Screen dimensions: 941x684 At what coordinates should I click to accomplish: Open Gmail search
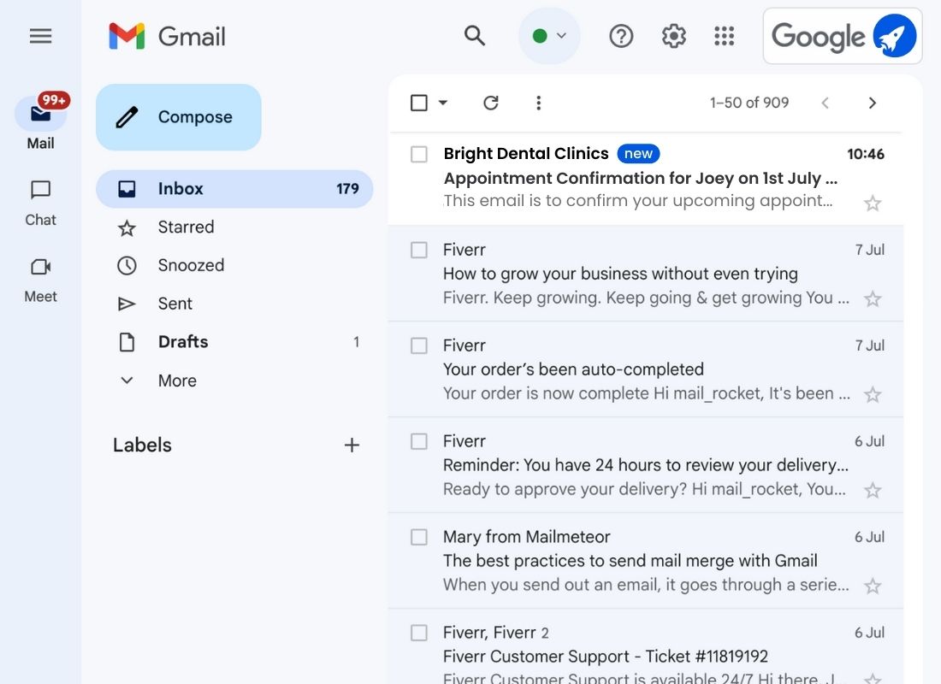coord(475,36)
